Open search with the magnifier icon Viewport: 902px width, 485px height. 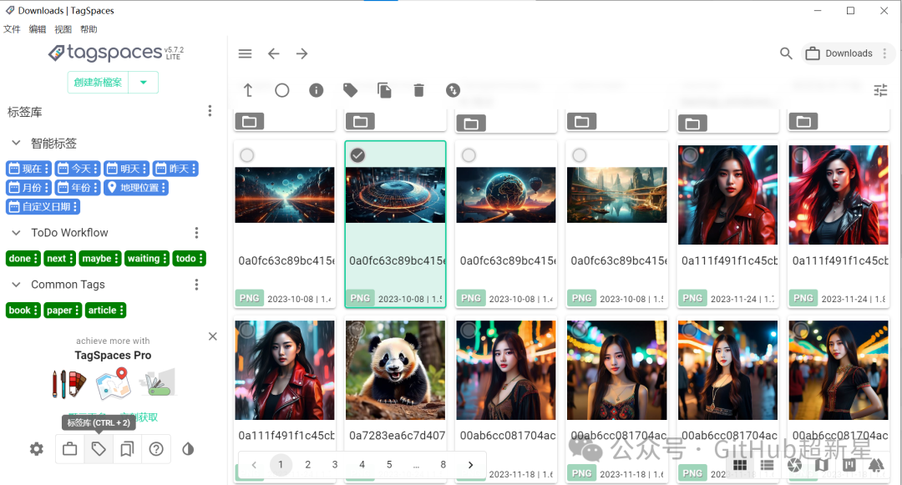pyautogui.click(x=785, y=53)
